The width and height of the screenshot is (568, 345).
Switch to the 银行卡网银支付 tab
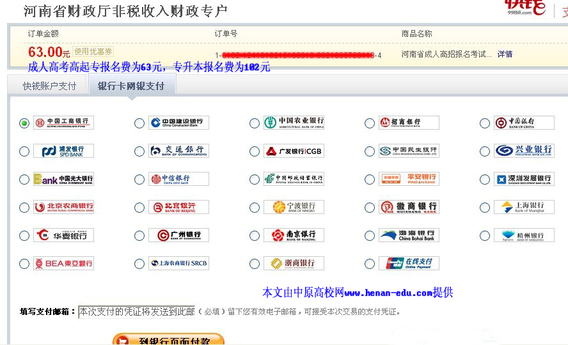132,86
